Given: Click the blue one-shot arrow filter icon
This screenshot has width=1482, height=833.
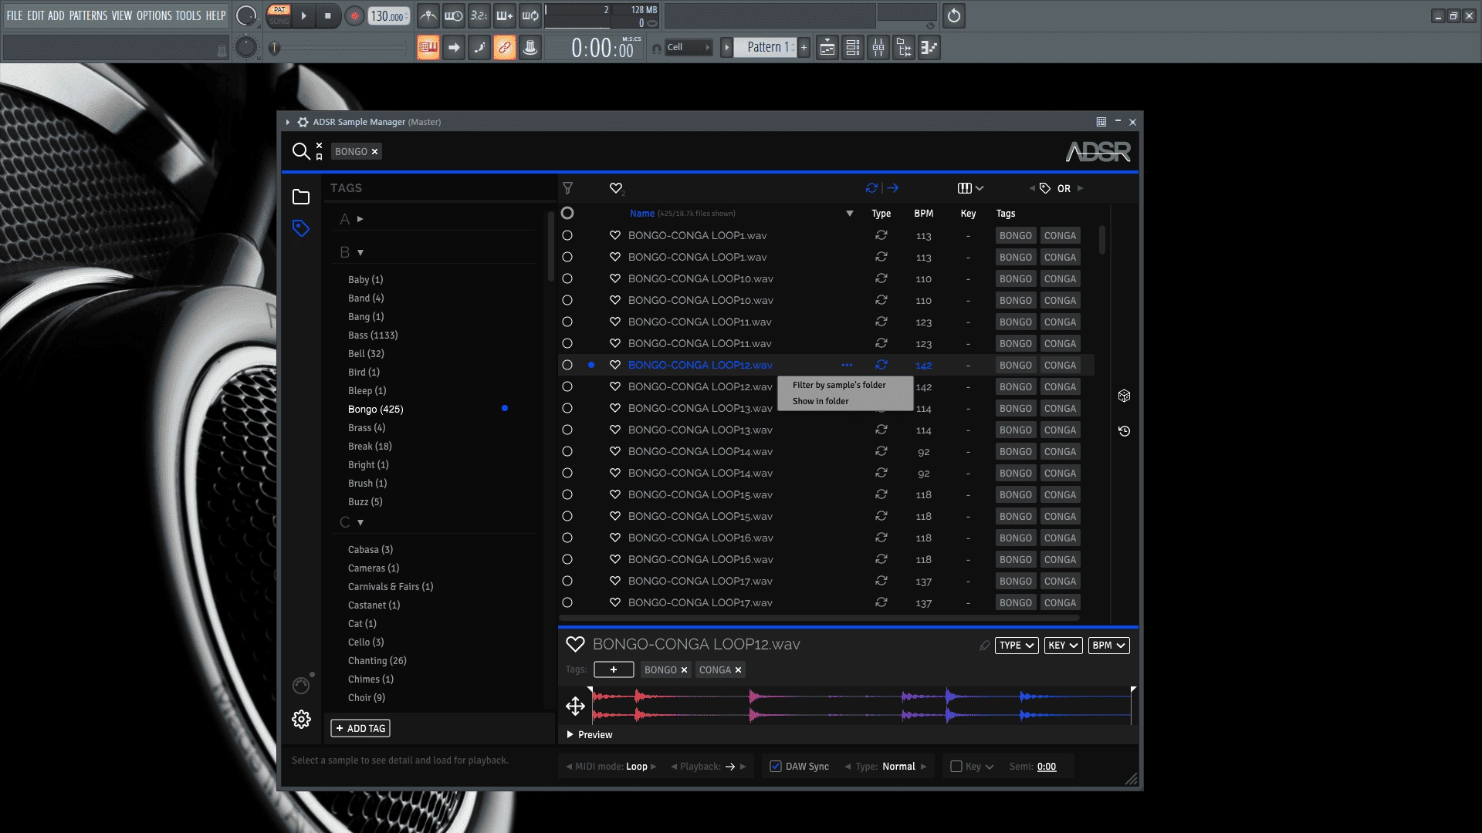Looking at the screenshot, I should (x=893, y=188).
